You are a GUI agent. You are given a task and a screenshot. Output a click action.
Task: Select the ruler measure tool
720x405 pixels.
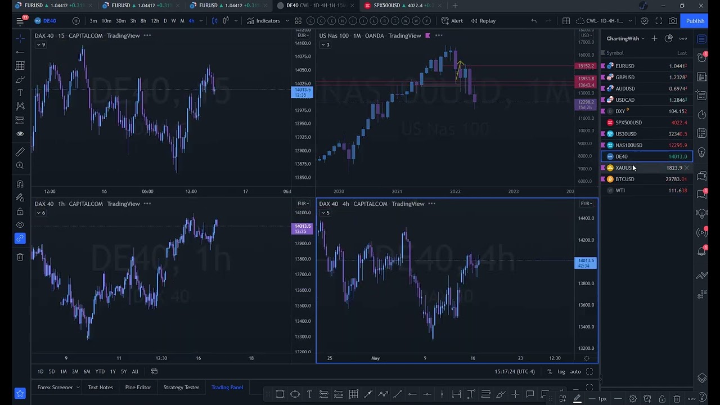click(x=20, y=152)
